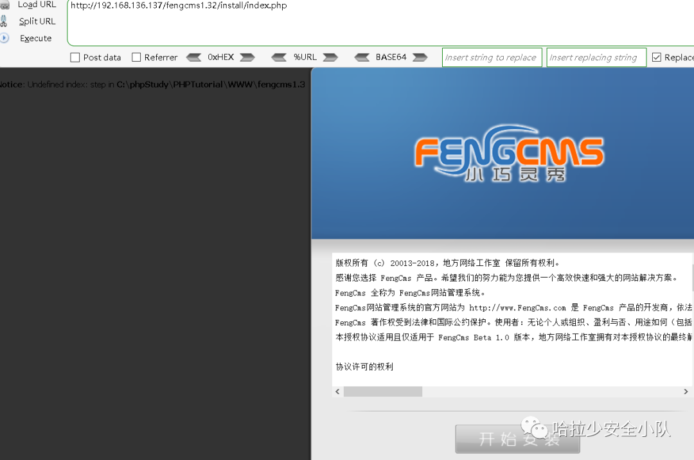Click the '感谢您选择 FengCms 产品' line
Viewport: 694px width, 460px height.
[506, 278]
